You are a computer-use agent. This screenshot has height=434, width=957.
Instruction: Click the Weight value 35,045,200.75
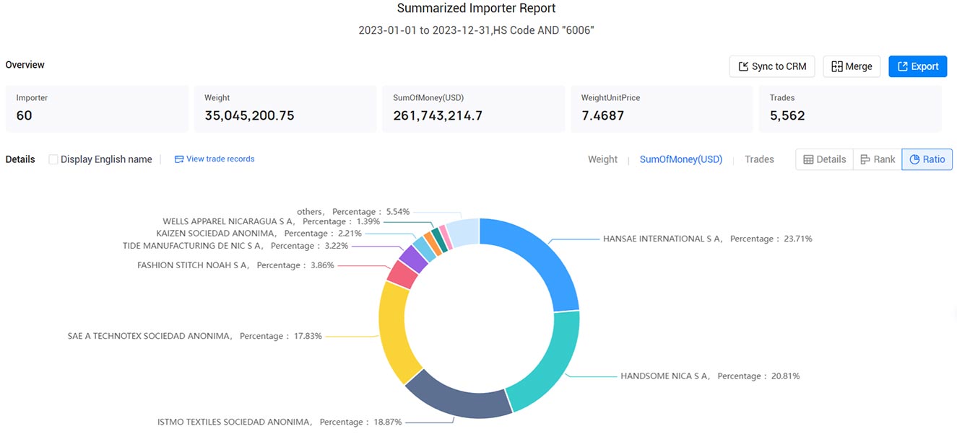pos(249,115)
